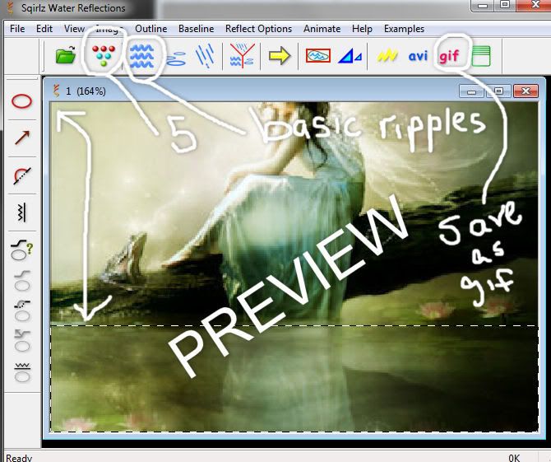The width and height of the screenshot is (551, 462).
Task: Click the red-framed wave picture icon
Action: tap(318, 56)
